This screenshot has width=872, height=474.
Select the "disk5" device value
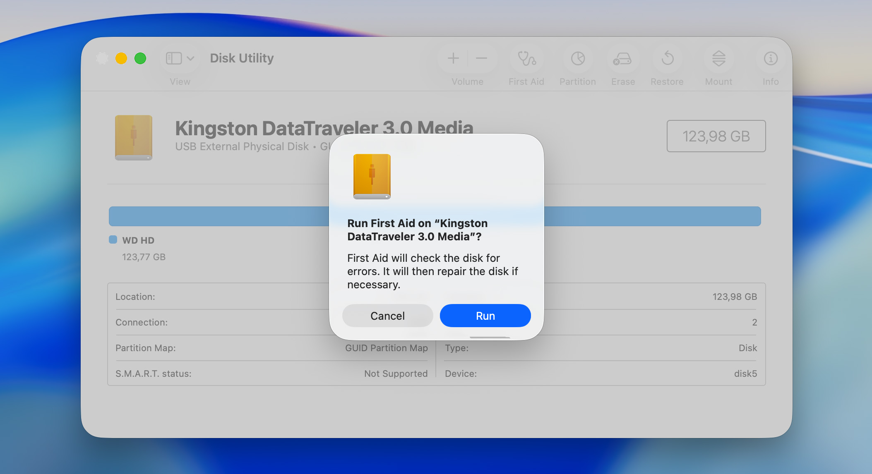(x=745, y=373)
